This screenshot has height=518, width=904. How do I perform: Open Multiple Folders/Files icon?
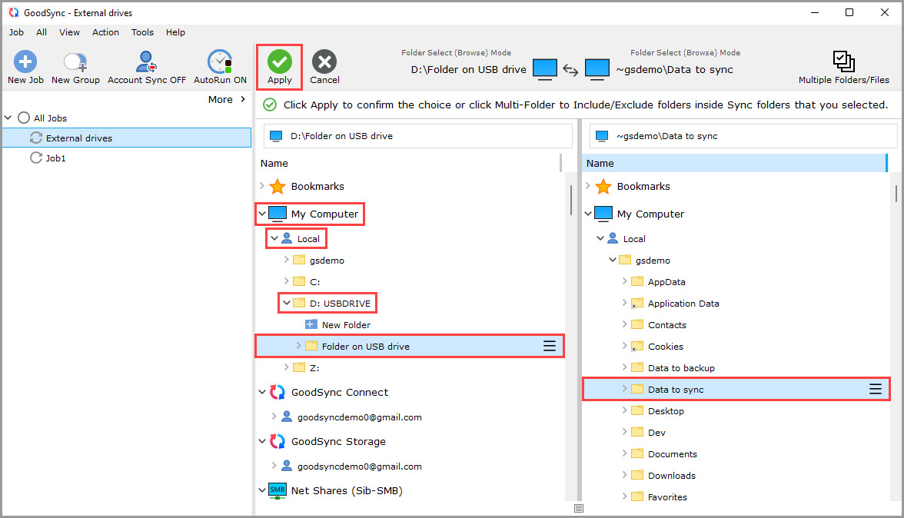tap(843, 61)
